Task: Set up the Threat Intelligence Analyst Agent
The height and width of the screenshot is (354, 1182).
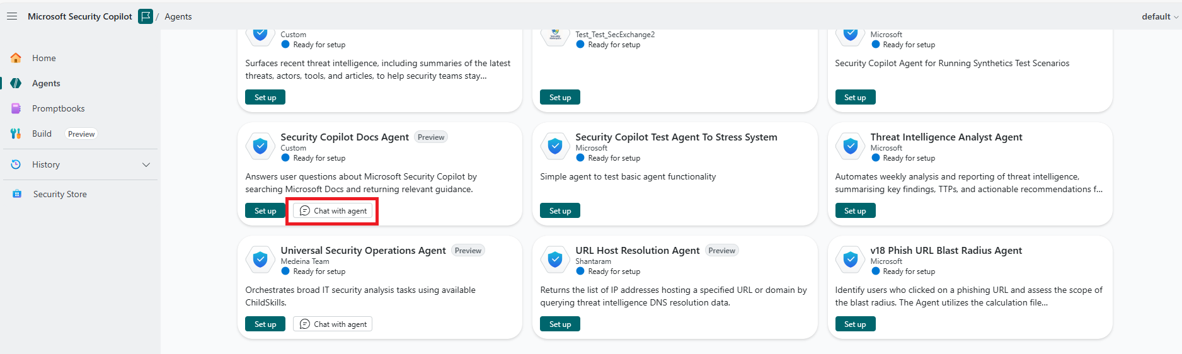Action: pyautogui.click(x=855, y=210)
